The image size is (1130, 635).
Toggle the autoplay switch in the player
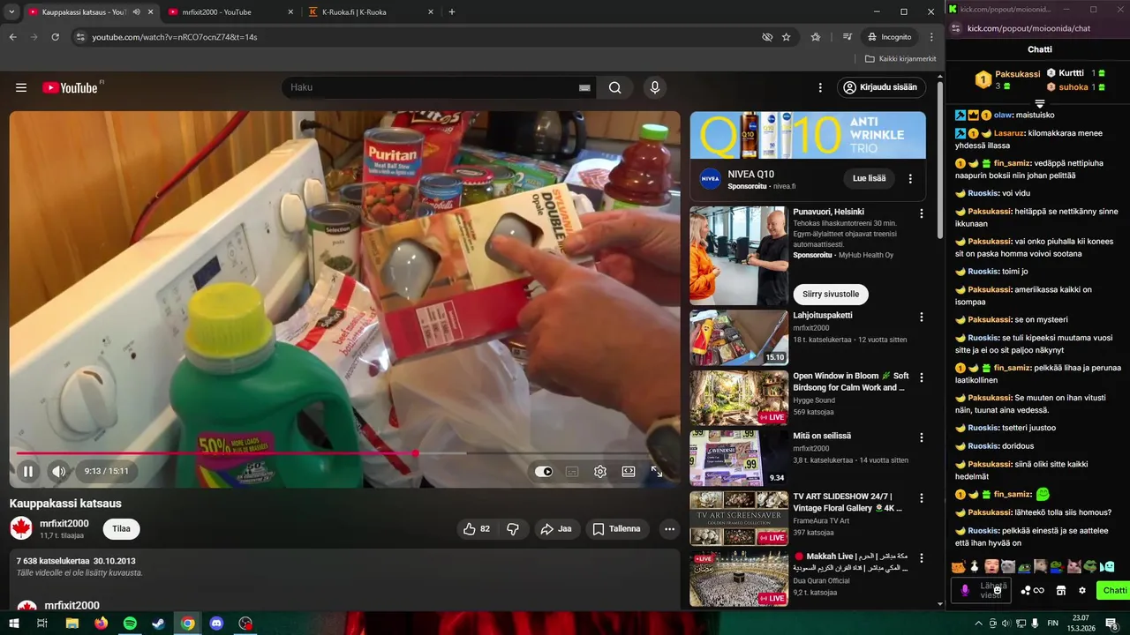coord(544,472)
